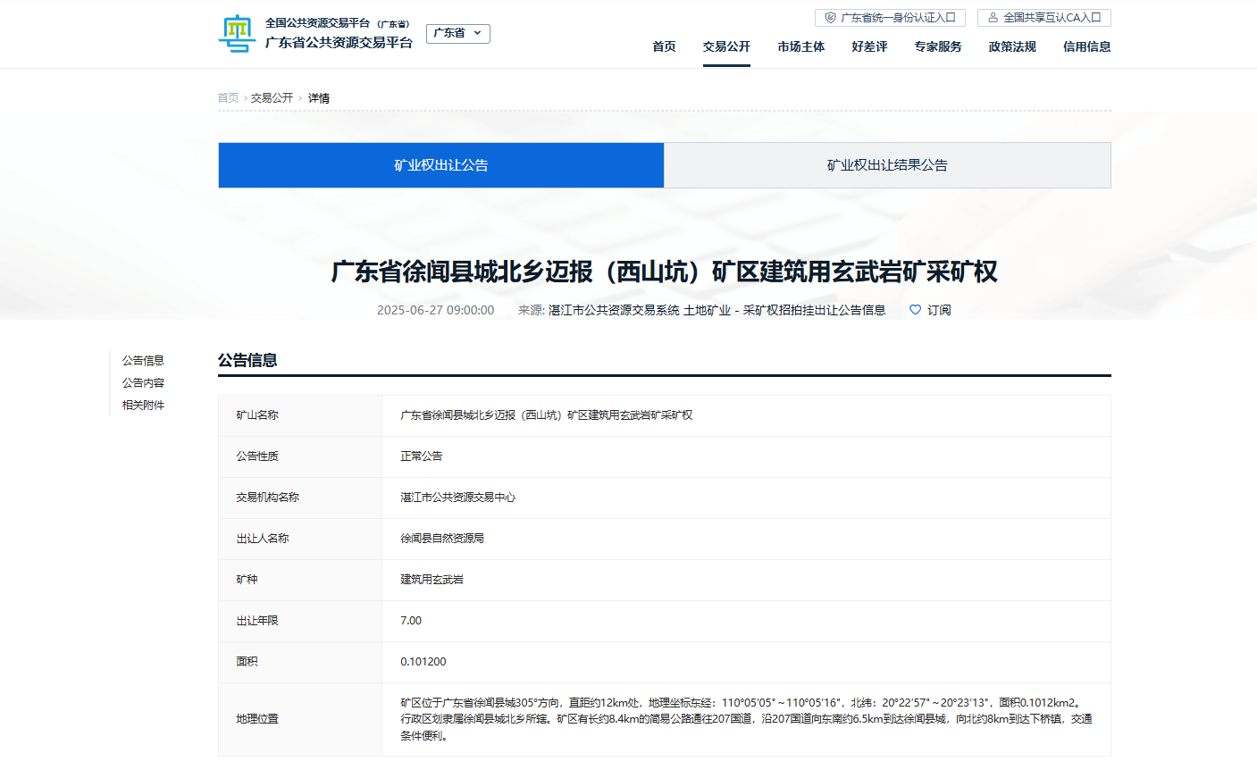Click the 交易公开 breadcrumb link
Image resolution: width=1257 pixels, height=770 pixels.
pyautogui.click(x=272, y=98)
